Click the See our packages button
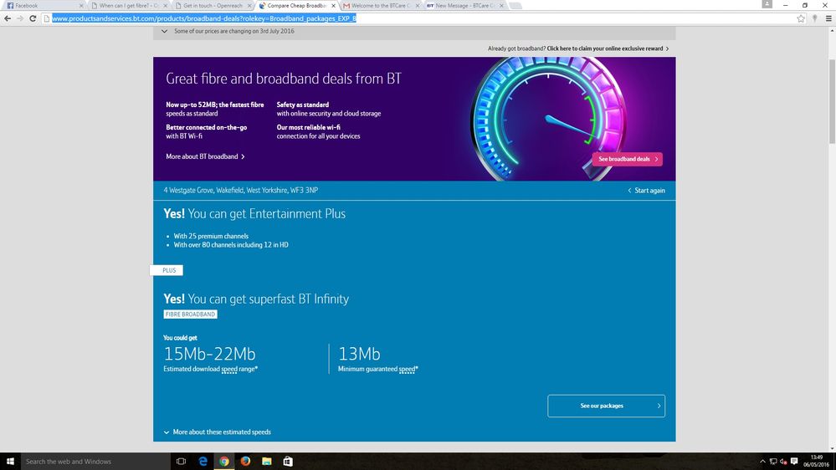The height and width of the screenshot is (470, 836). (x=606, y=406)
